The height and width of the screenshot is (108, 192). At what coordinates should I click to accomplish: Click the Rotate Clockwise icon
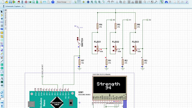(x=2, y=93)
